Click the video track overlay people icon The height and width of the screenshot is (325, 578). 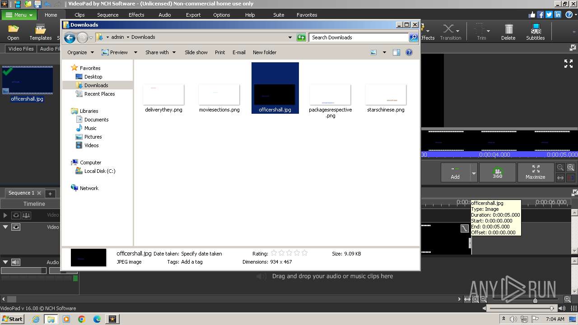[x=26, y=215]
